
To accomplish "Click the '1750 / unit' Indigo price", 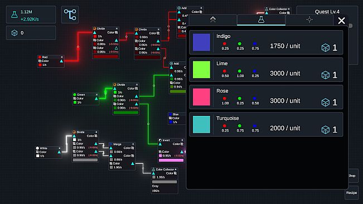I will 285,46.
